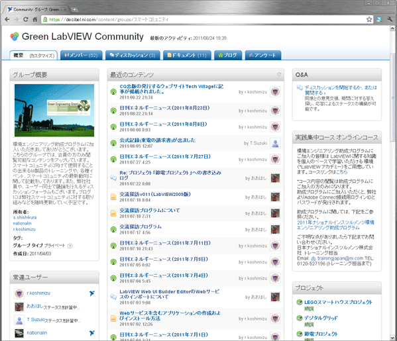Click the vertical scrollbar up arrow

click(392, 28)
